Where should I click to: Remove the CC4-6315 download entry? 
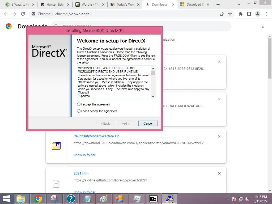(219, 62)
